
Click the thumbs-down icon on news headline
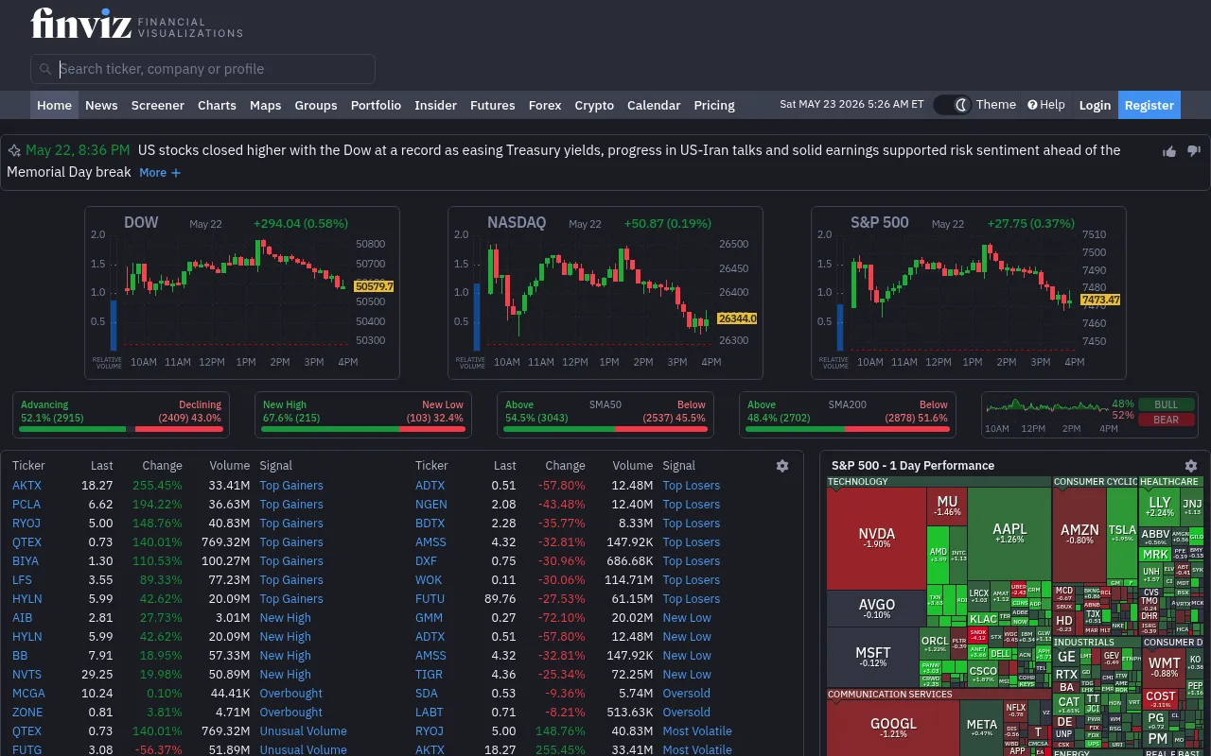click(x=1193, y=151)
